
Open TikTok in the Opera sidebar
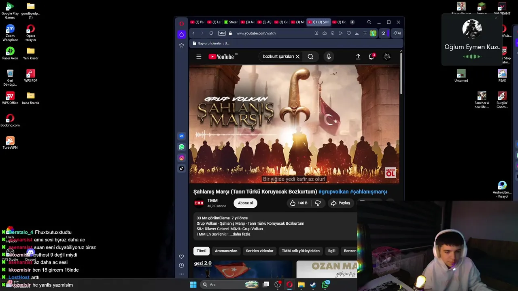181,169
